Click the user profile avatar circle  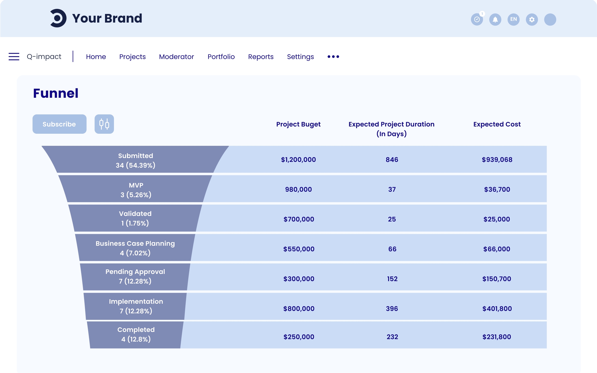550,19
